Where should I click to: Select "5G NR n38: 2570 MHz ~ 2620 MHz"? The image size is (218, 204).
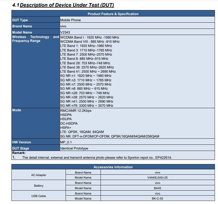[x=87, y=97]
